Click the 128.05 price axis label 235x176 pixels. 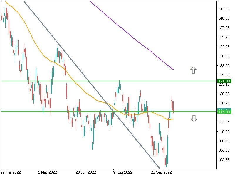224,66
